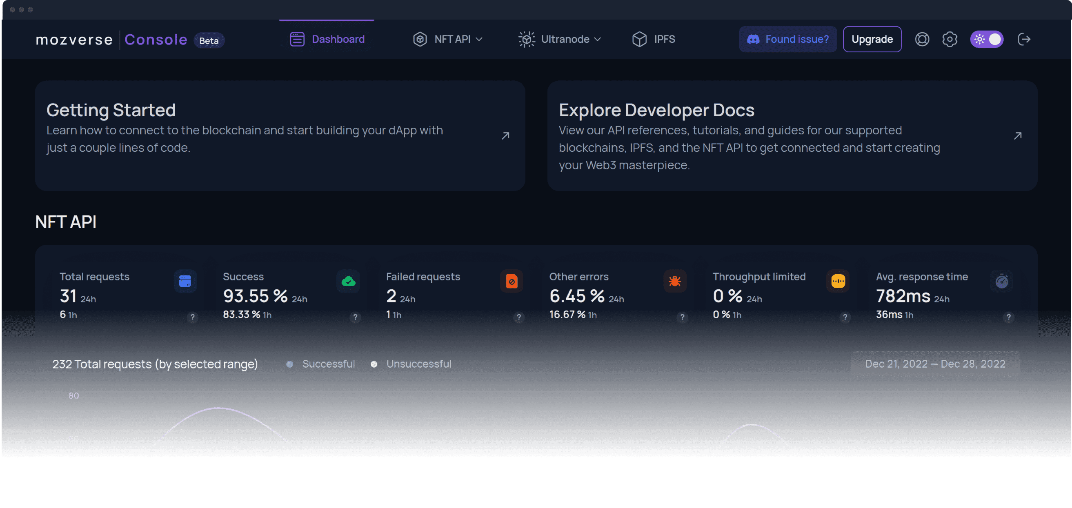
Task: Click the logout arrow icon
Action: point(1024,39)
